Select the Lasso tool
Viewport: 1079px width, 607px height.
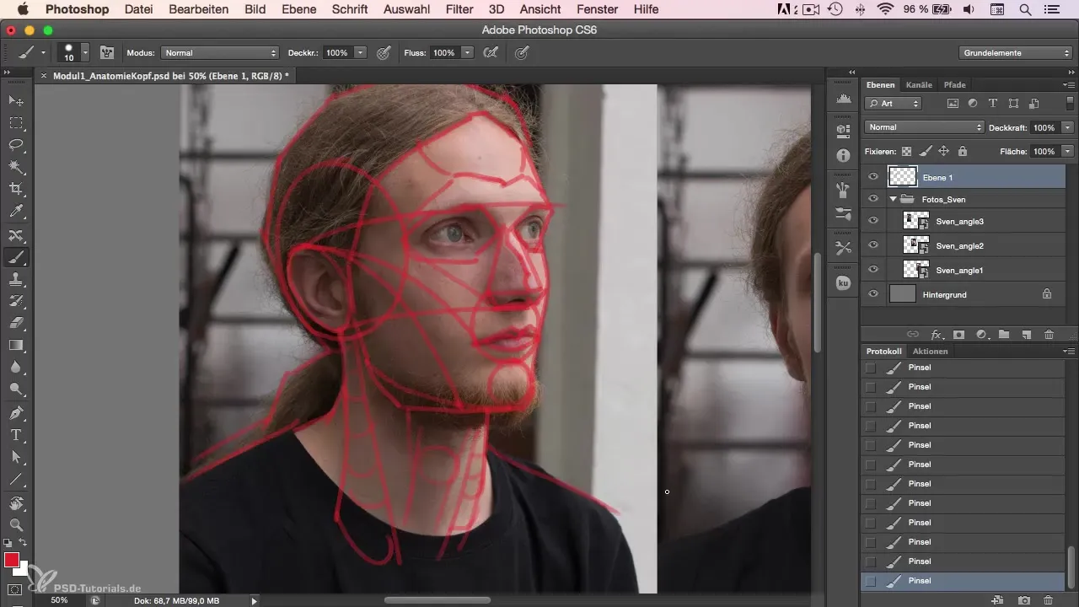[x=15, y=145]
